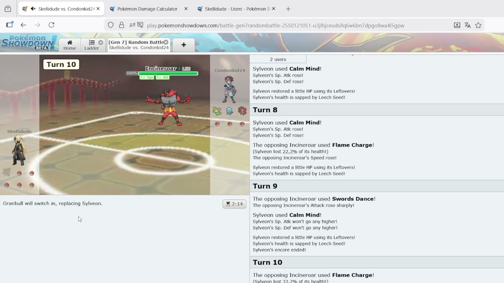Close the Skellidude vs. Condonkid24 browser tab
Screen dimensions: 504x283
(98, 9)
